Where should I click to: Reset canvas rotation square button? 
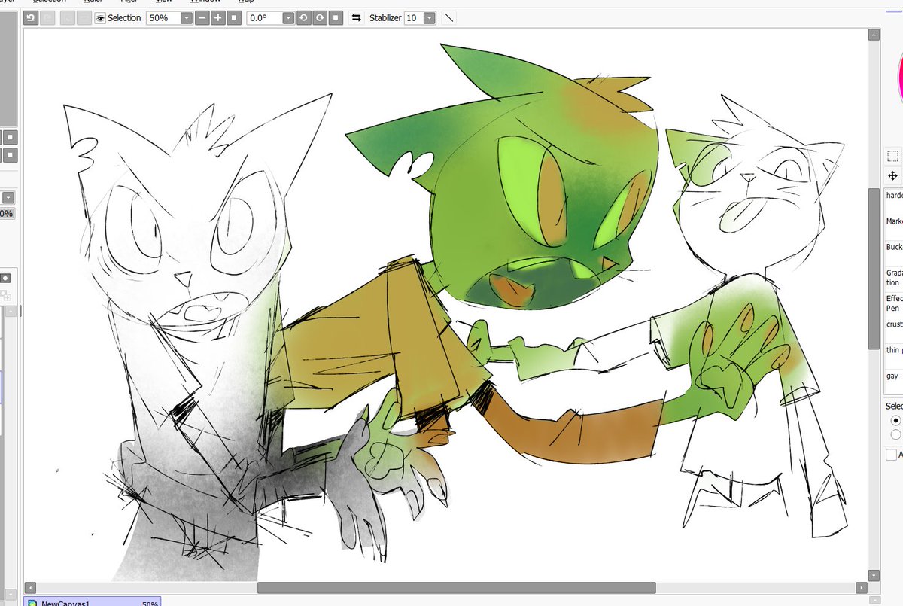coord(336,17)
